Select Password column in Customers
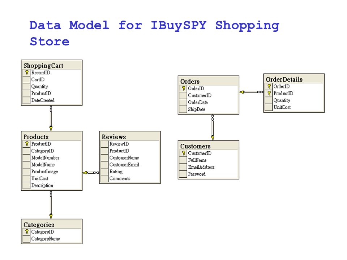This screenshot has width=347, height=260. pos(197,174)
